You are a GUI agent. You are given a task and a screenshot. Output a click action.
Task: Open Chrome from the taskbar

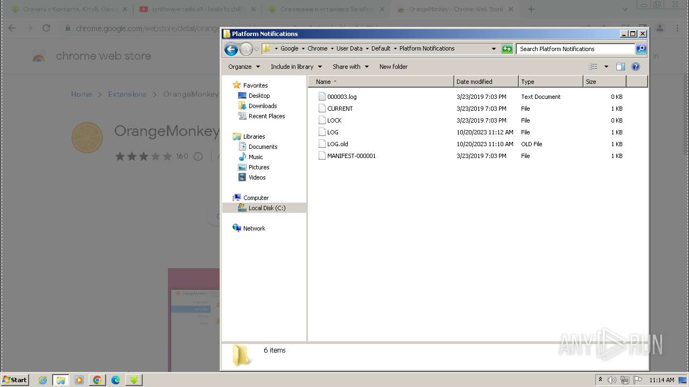click(97, 380)
